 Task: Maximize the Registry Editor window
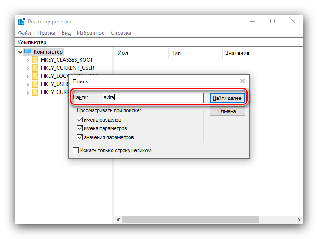point(273,21)
